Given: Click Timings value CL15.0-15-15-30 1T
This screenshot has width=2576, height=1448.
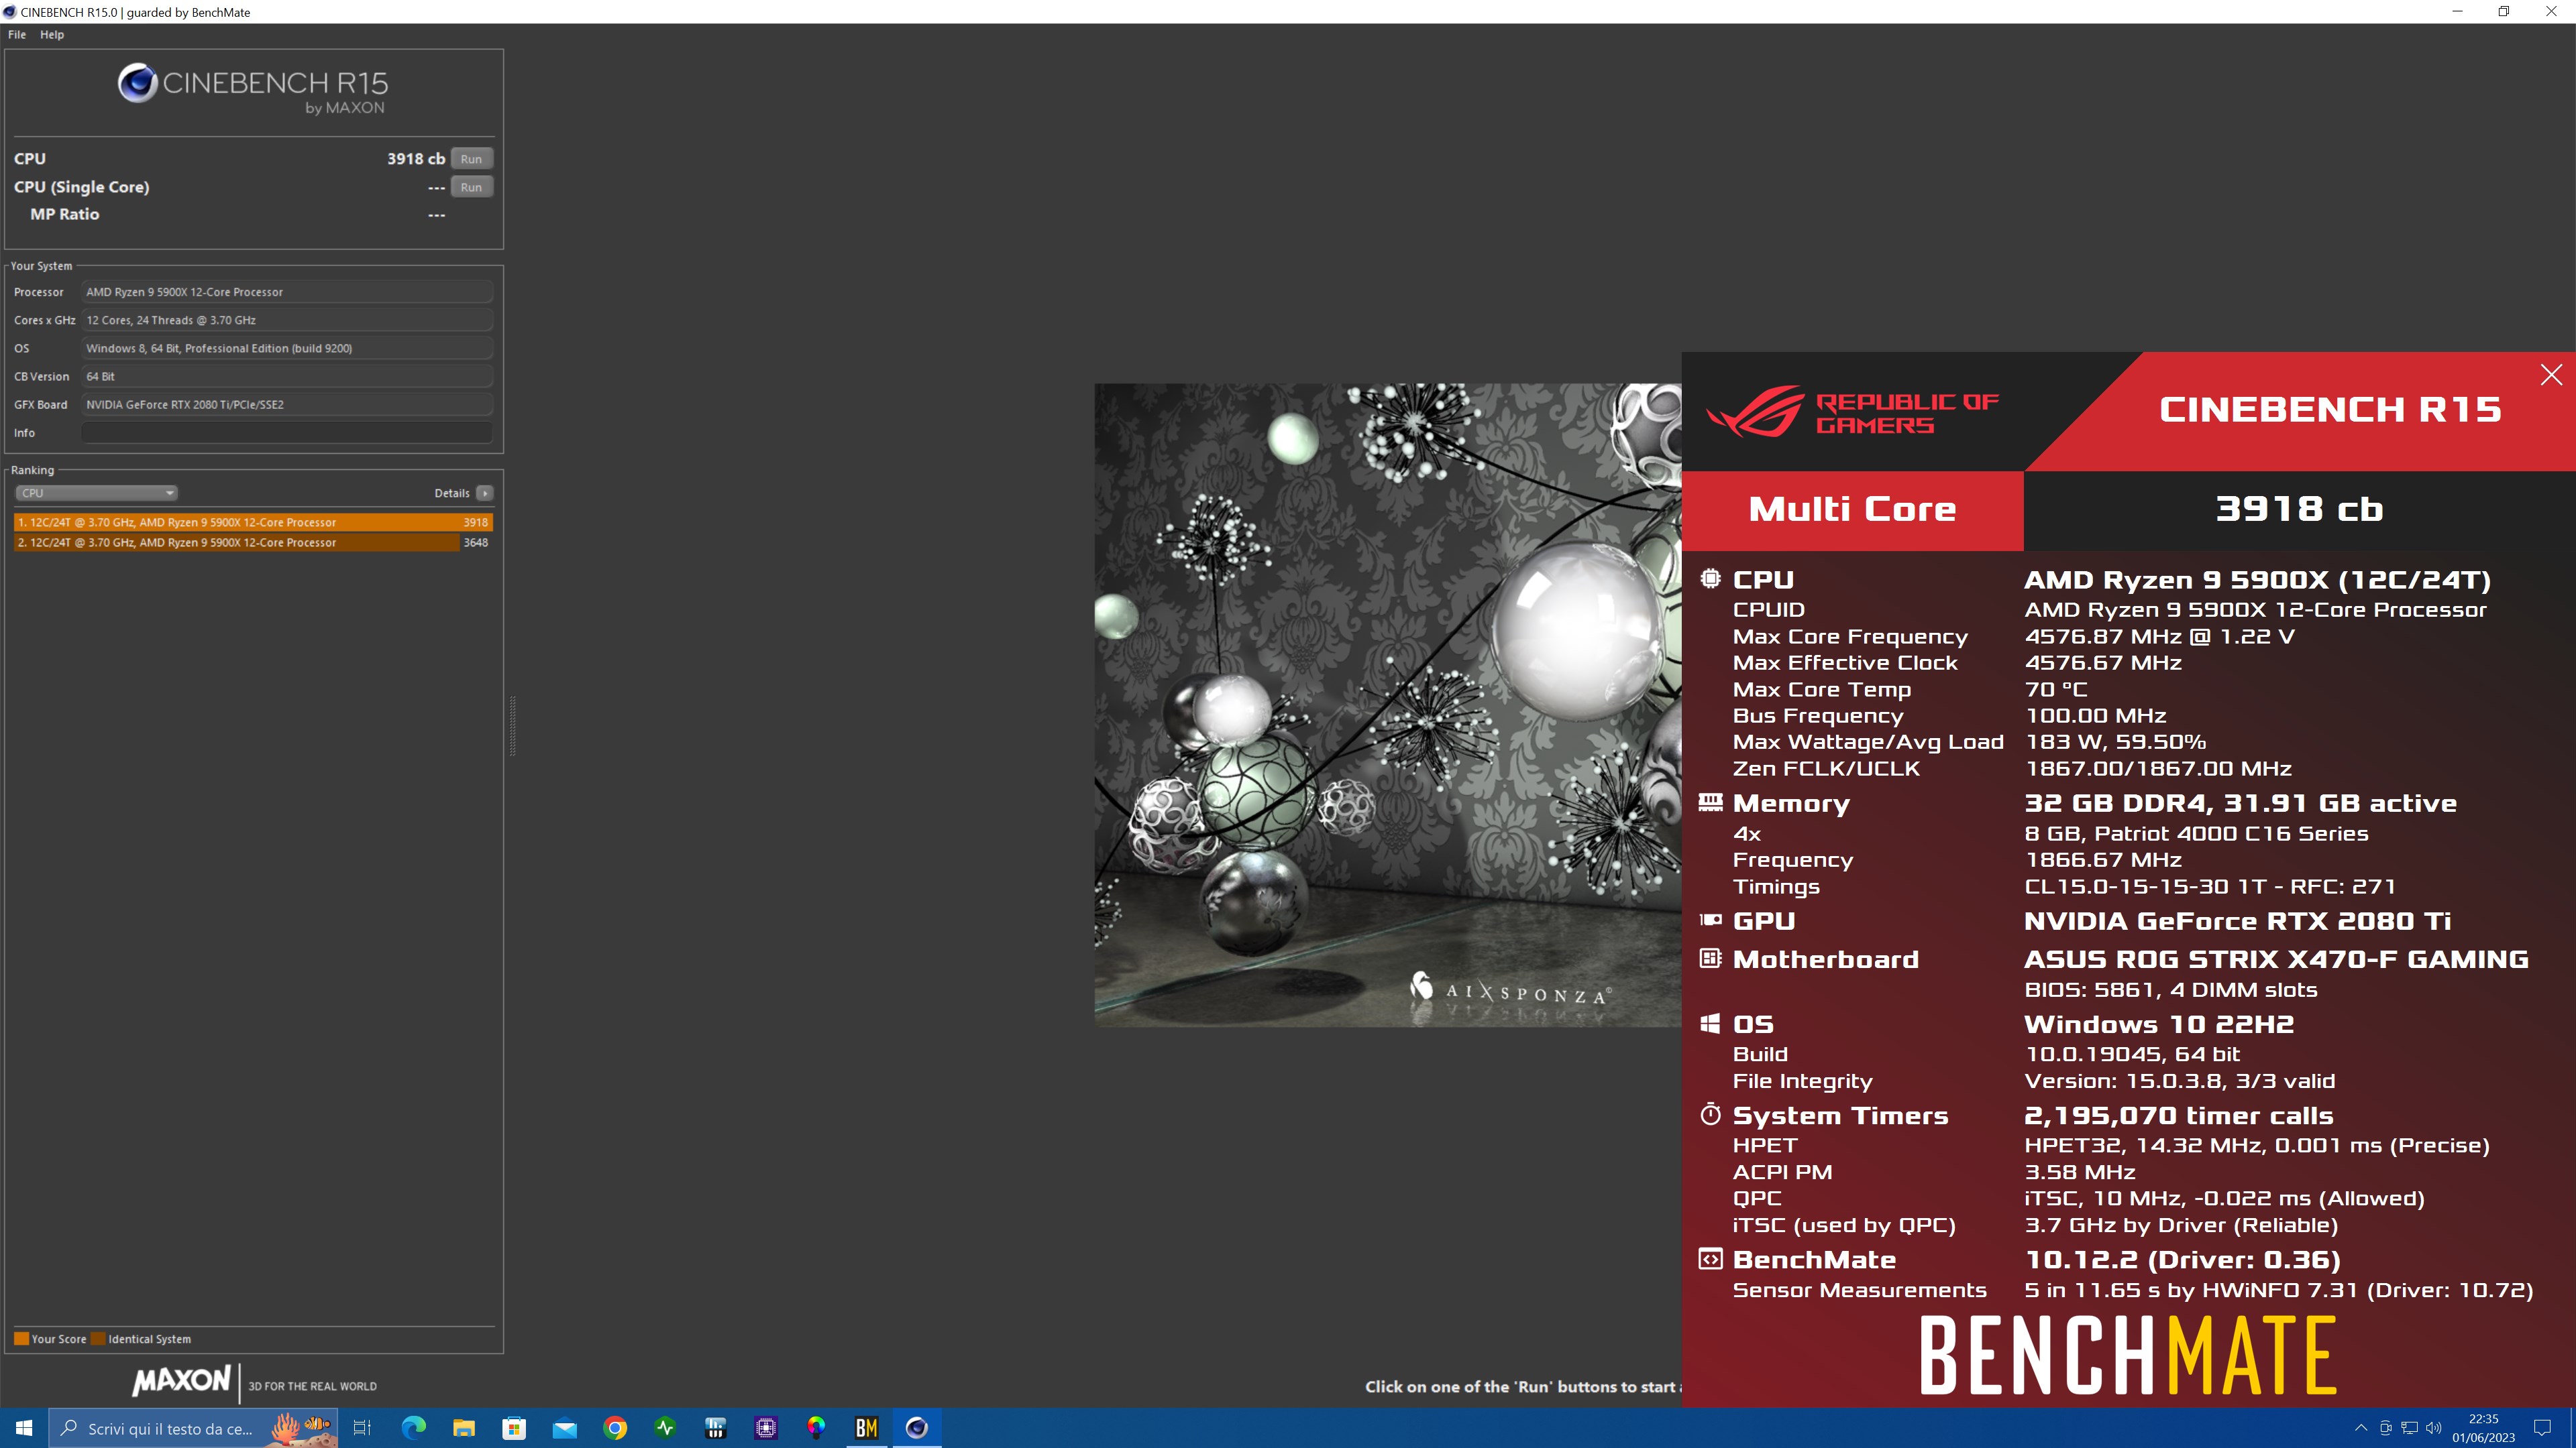Looking at the screenshot, I should [x=2210, y=886].
